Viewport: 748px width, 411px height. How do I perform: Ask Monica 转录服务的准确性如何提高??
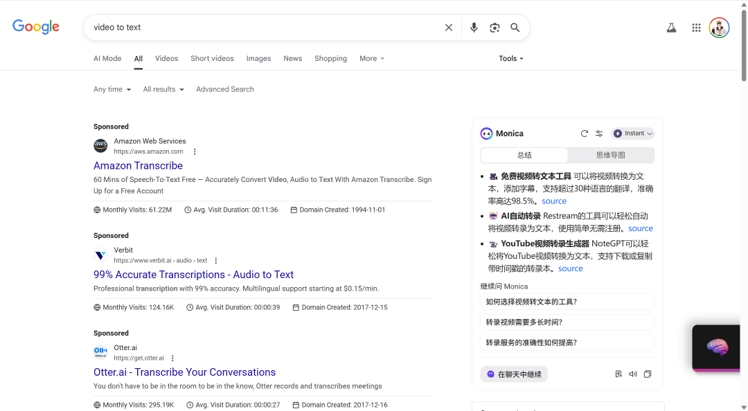coord(567,342)
